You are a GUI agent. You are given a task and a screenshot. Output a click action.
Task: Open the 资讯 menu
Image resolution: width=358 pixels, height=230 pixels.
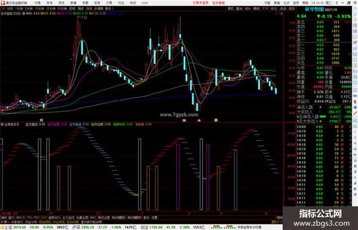(x=61, y=3)
